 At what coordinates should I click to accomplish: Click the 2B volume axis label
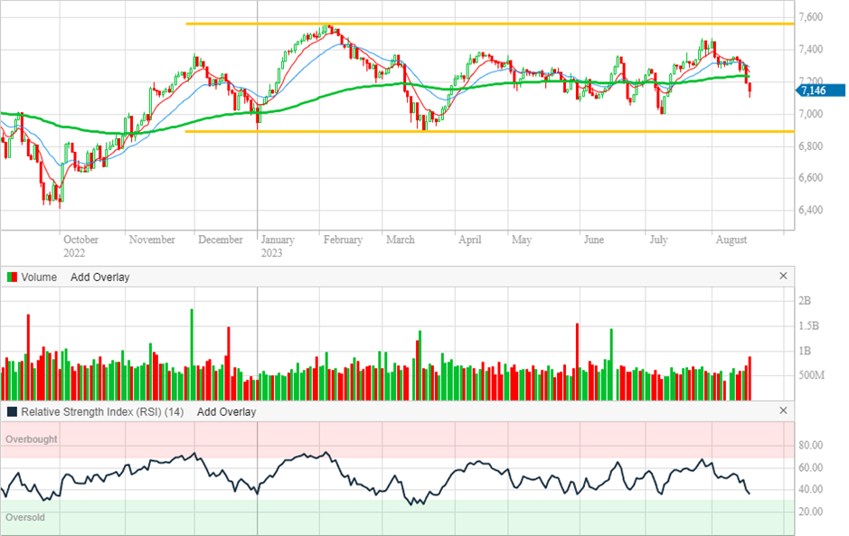805,300
